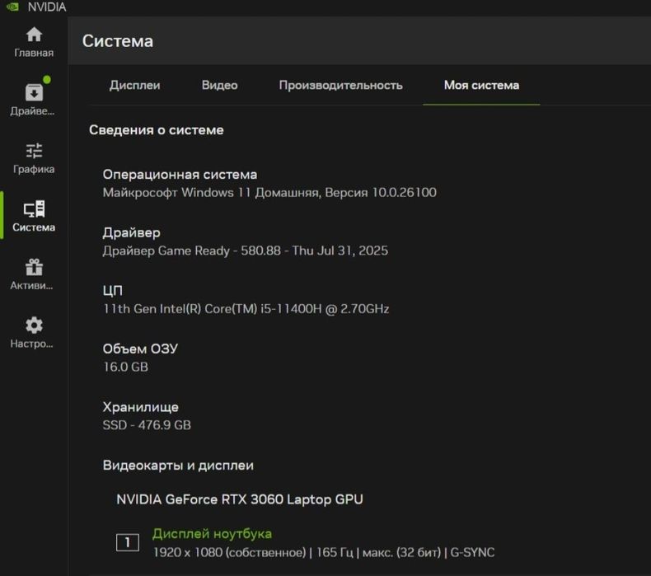The width and height of the screenshot is (651, 576).
Task: Open the Главная home icon
Action: [x=34, y=35]
